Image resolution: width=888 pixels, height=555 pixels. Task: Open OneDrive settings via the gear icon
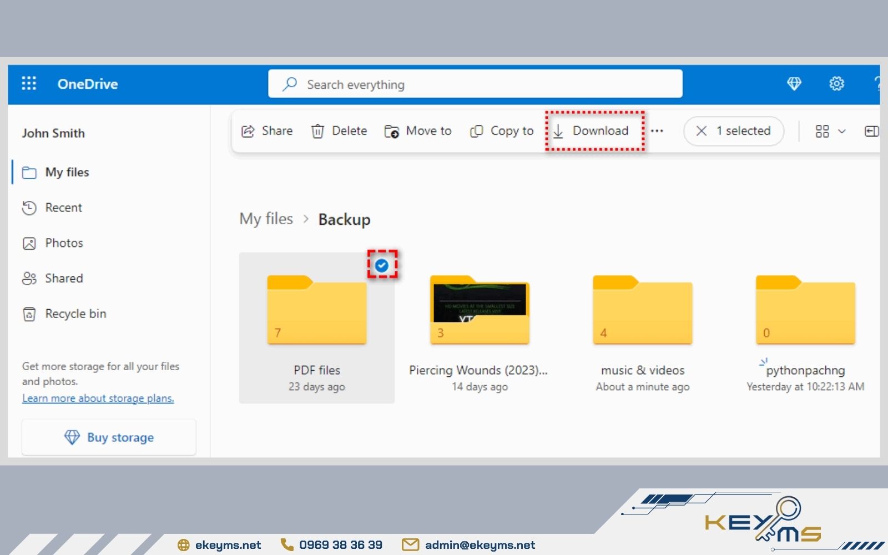[x=836, y=83]
